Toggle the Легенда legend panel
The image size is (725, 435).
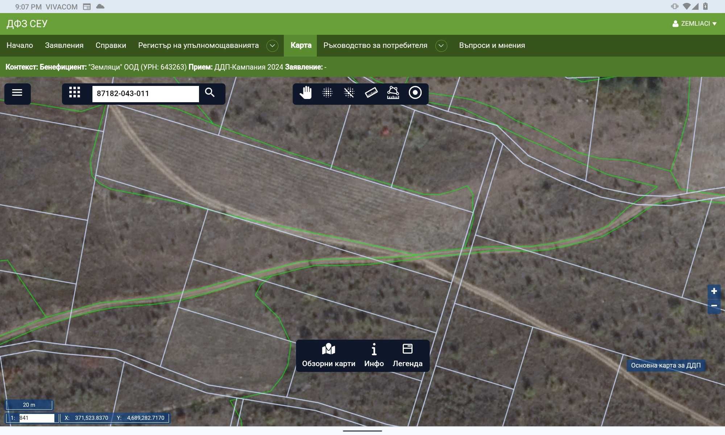[x=407, y=356]
